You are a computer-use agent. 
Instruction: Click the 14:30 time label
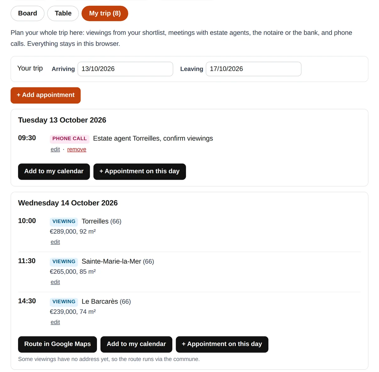click(27, 301)
